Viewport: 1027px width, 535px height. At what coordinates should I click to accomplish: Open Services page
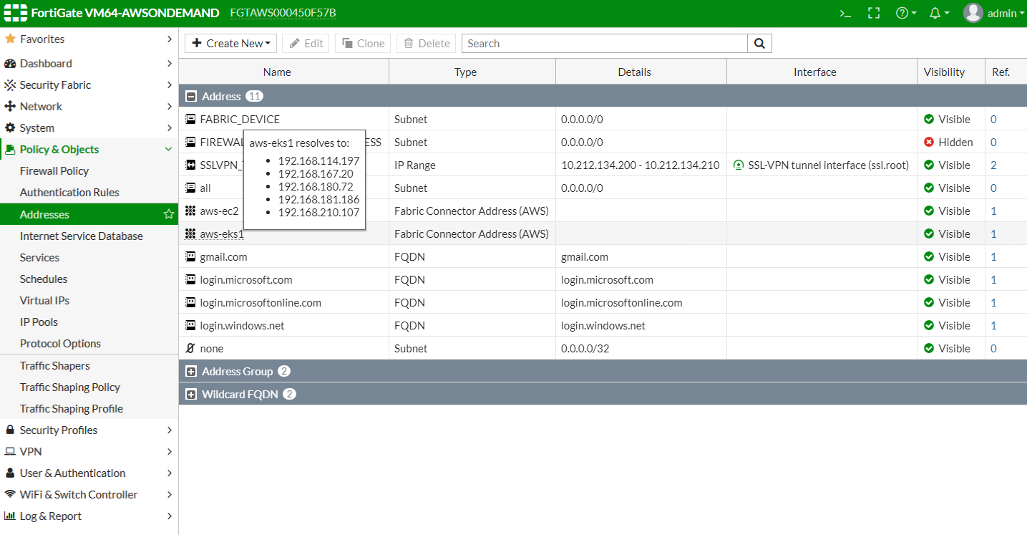coord(39,258)
